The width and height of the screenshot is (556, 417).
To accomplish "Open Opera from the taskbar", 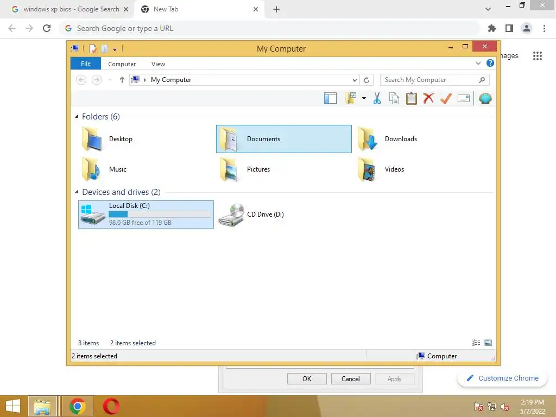I will 111,406.
